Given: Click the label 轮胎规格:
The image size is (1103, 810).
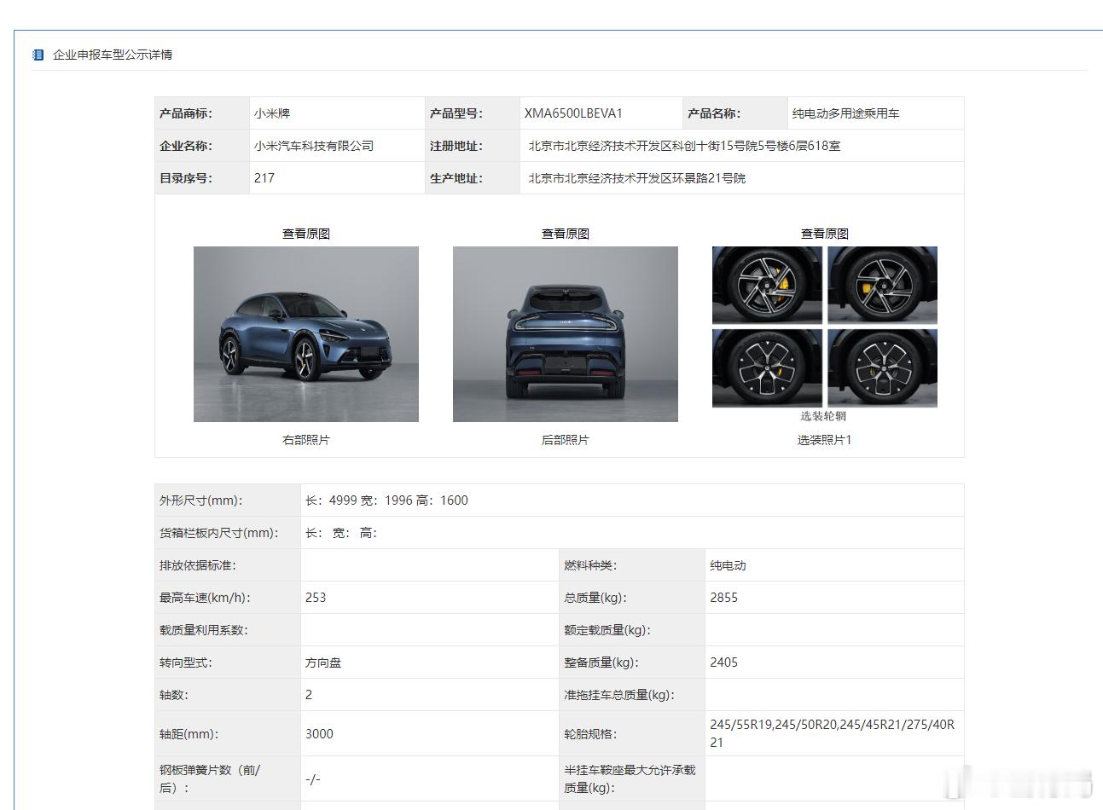Looking at the screenshot, I should coord(590,734).
